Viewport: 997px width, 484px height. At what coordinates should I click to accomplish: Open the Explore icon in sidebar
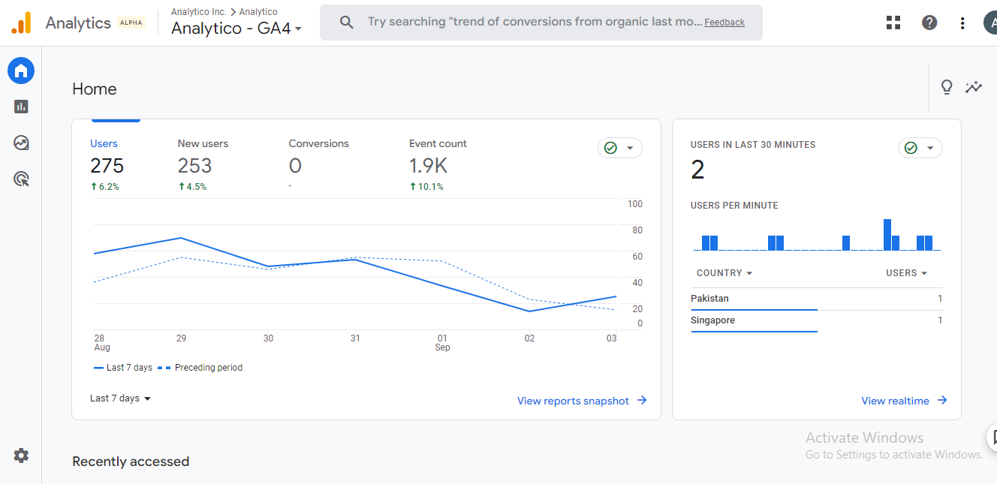21,143
